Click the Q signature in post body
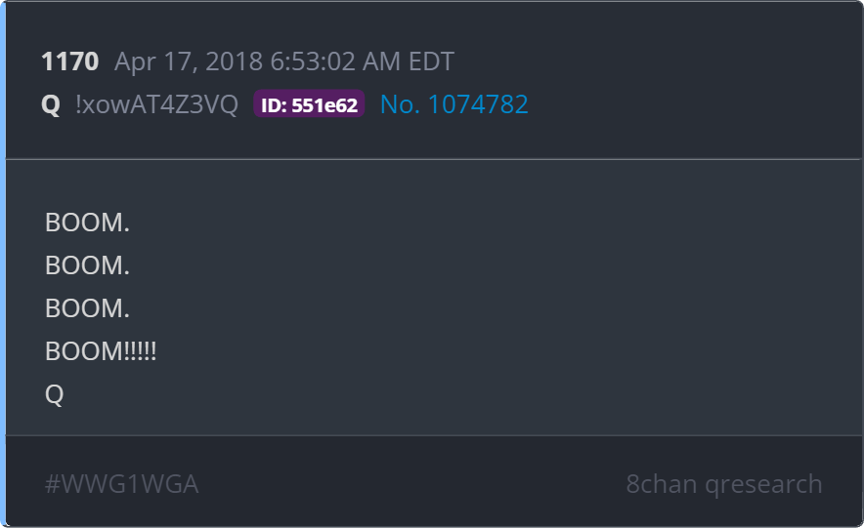 tap(54, 394)
